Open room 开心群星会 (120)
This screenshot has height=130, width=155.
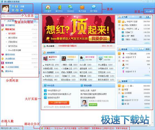105,65
